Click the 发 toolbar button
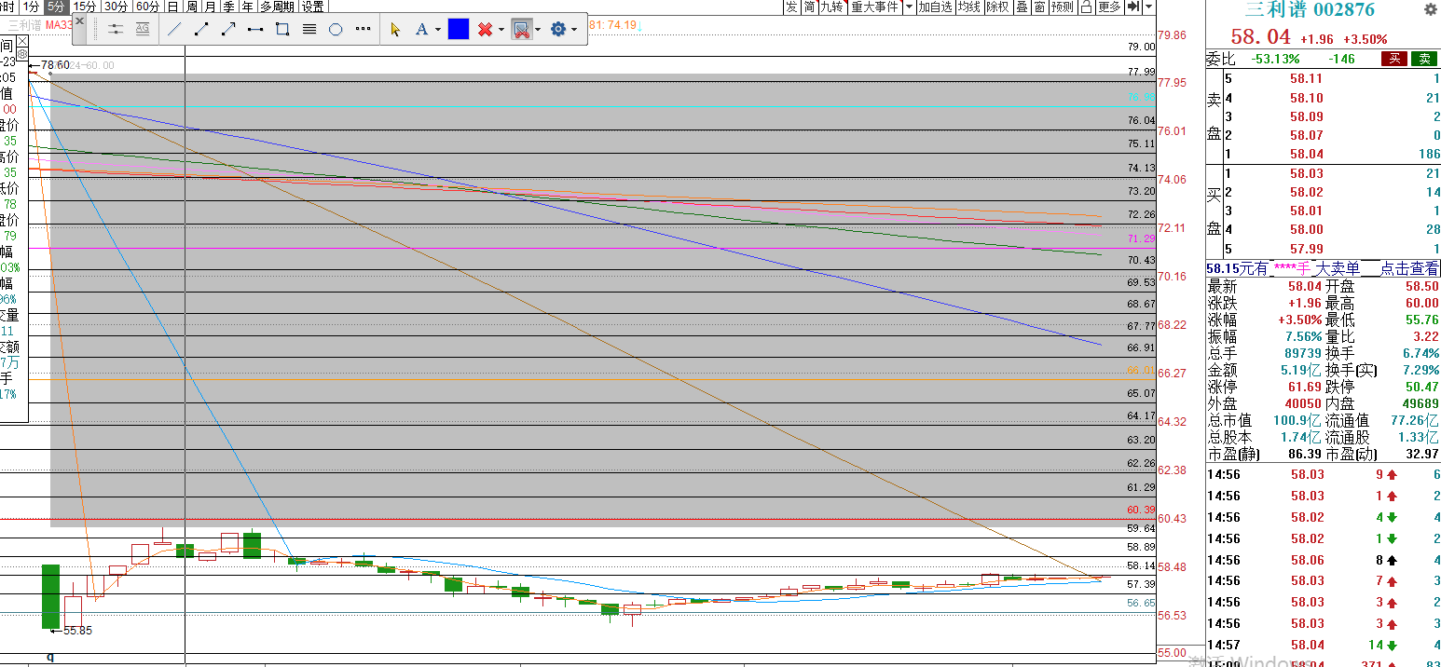The width and height of the screenshot is (1441, 667). coord(791,7)
